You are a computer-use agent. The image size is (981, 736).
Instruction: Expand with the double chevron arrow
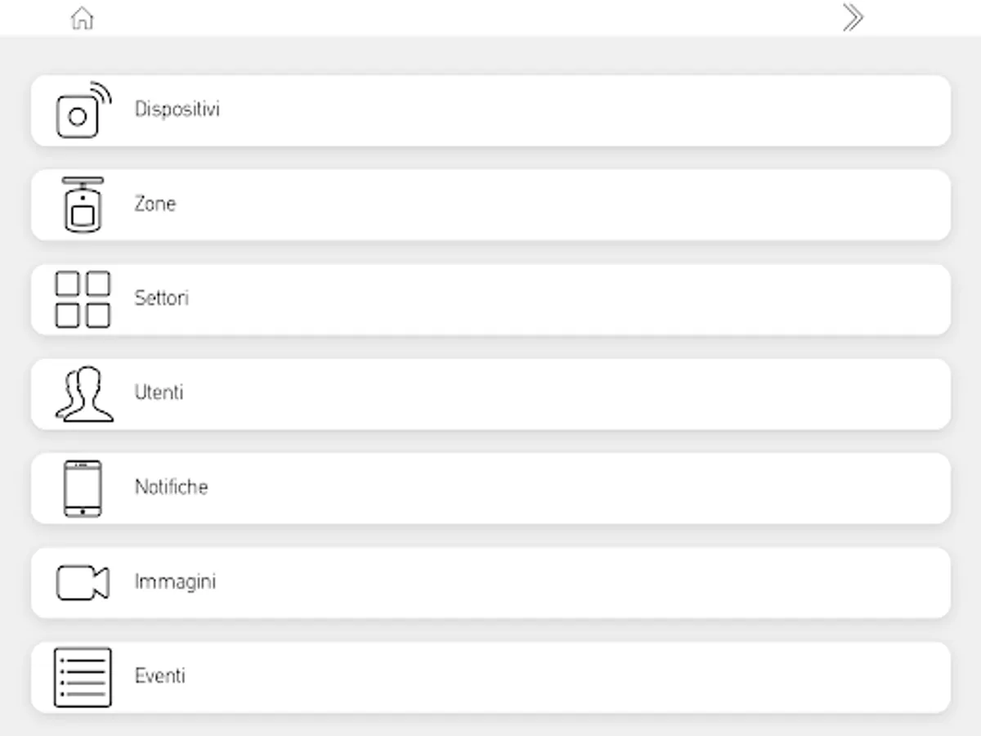coord(853,18)
